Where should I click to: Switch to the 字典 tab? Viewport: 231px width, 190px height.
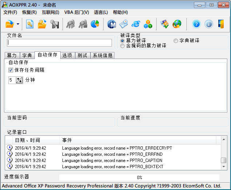pos(27,56)
